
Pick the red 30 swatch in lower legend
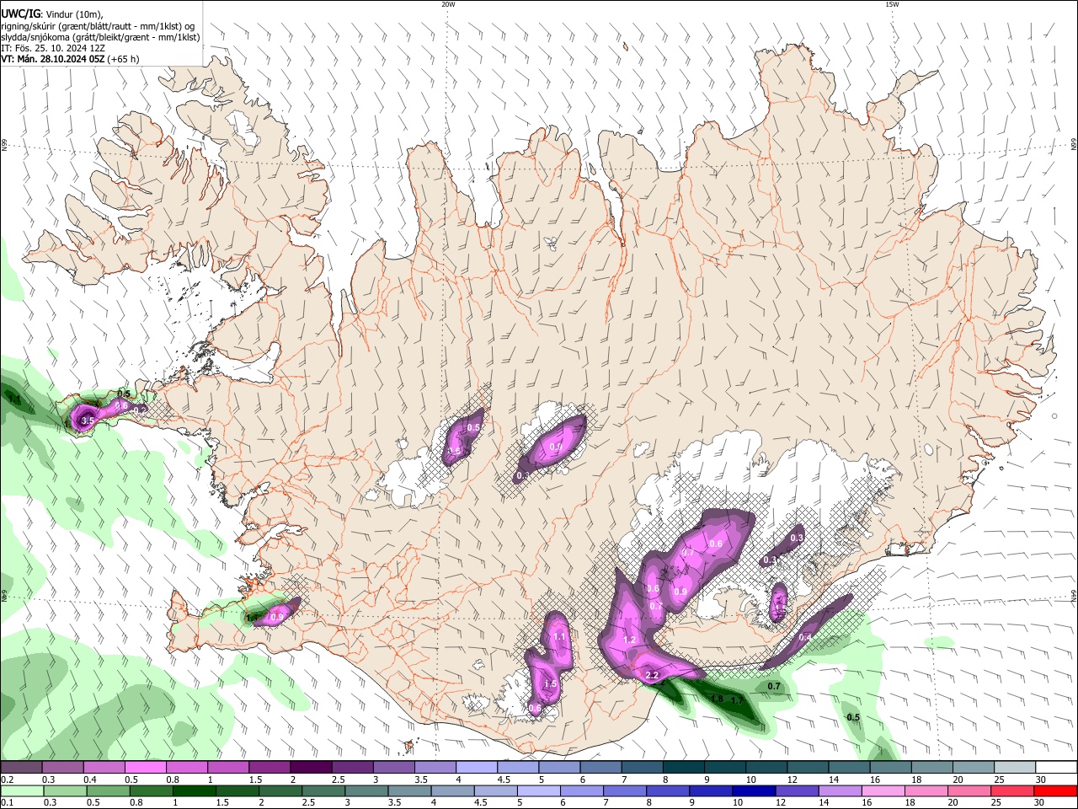pyautogui.click(x=1054, y=791)
